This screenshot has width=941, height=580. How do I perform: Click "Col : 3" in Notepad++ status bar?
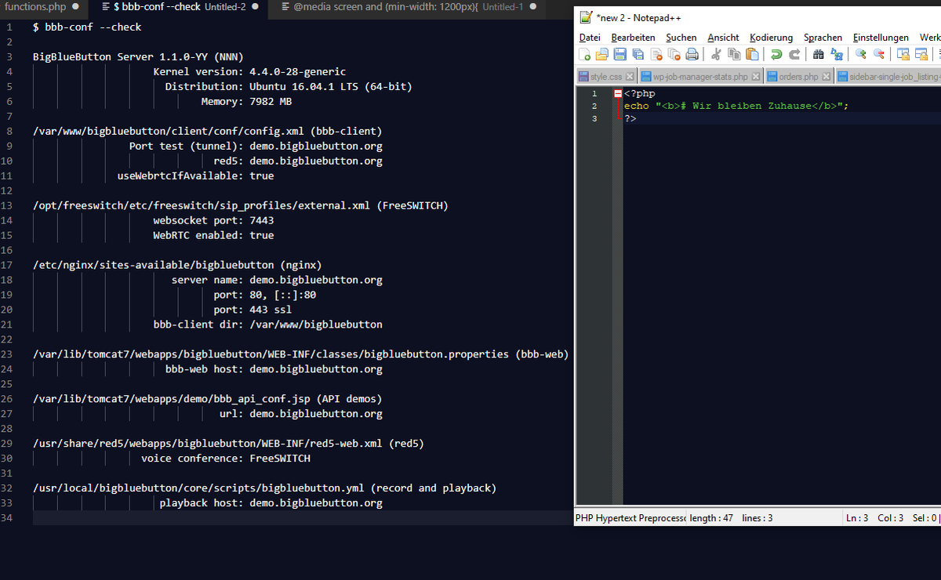[890, 518]
